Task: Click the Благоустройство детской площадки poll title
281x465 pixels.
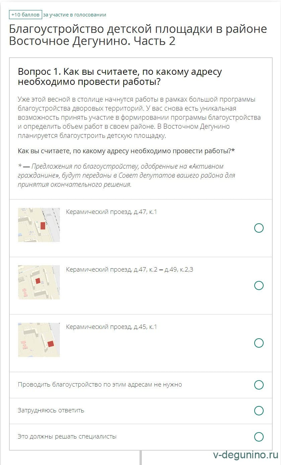Action: coord(138,35)
